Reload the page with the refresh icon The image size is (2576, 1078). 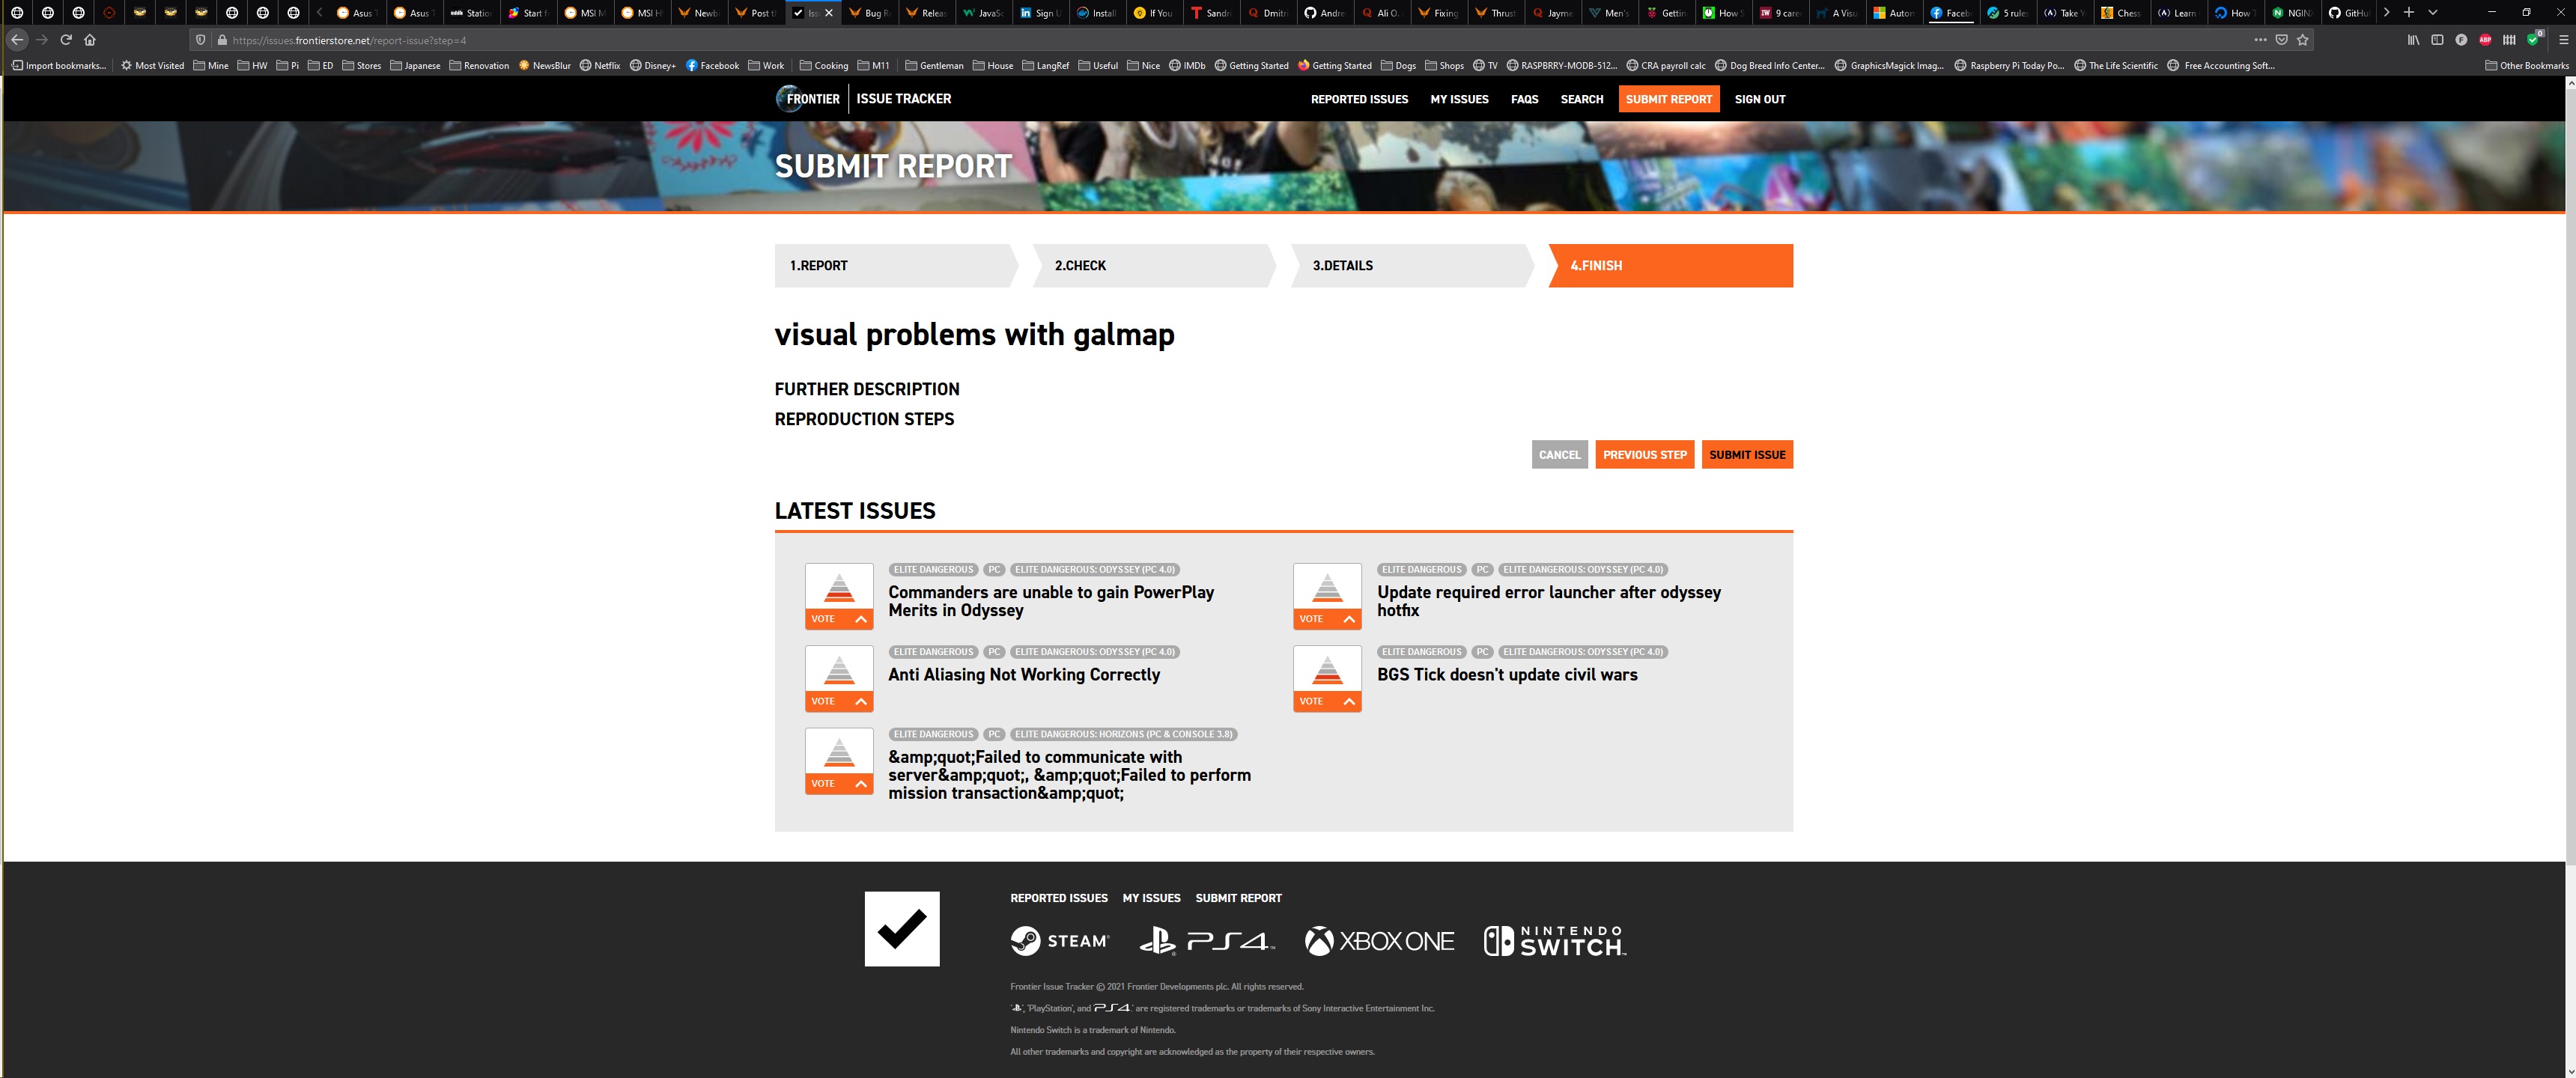pos(66,40)
